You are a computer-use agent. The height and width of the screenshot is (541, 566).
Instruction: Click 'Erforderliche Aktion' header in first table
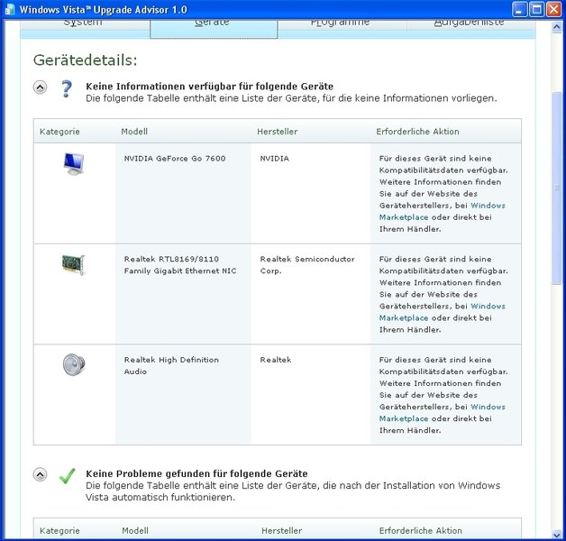(x=417, y=132)
